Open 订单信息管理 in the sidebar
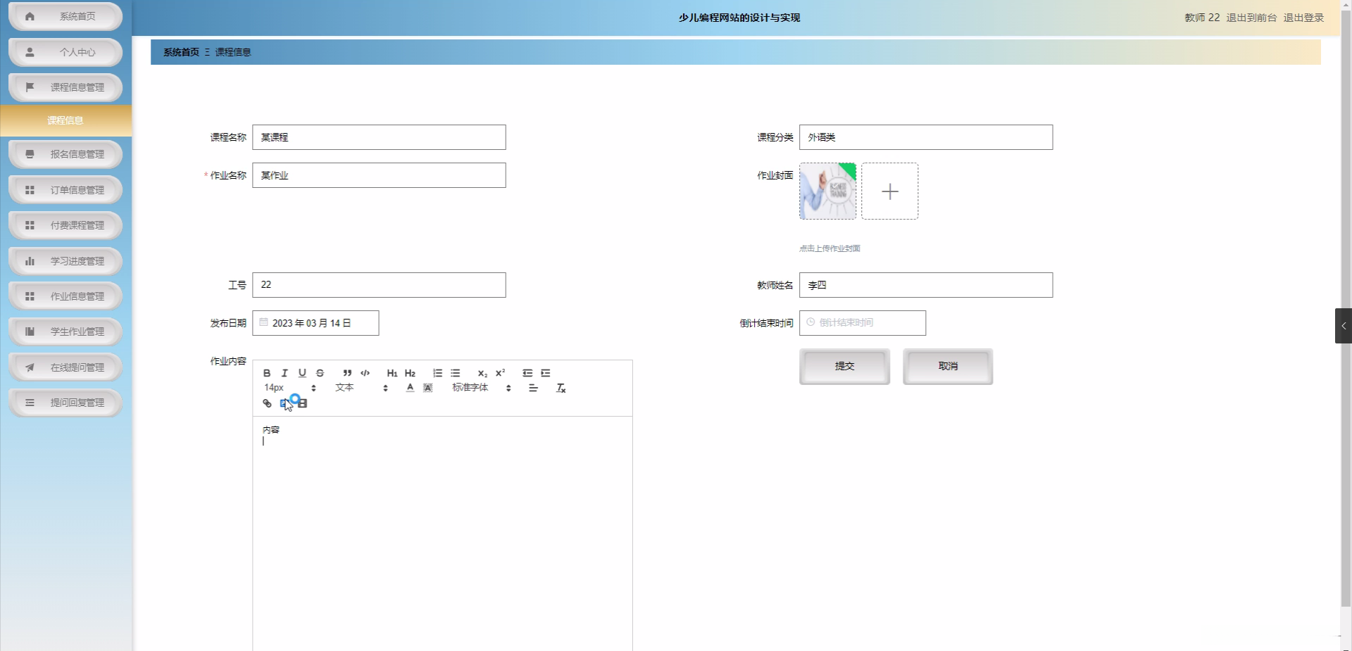1352x651 pixels. [65, 190]
